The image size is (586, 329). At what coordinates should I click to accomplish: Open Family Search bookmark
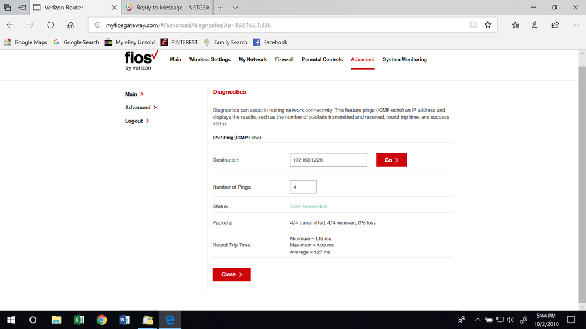tap(225, 42)
